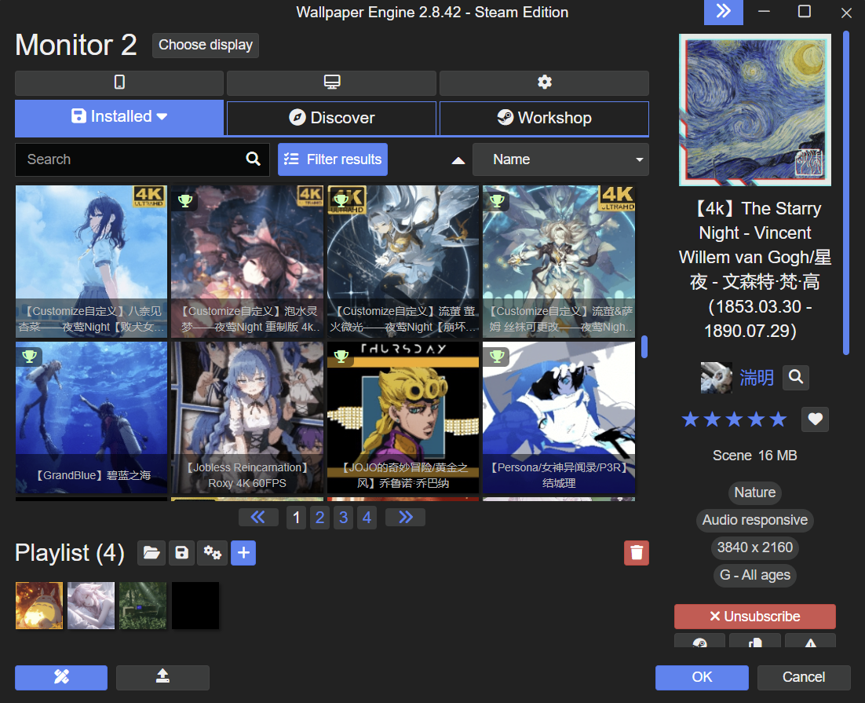The image size is (865, 703).
Task: Click G - All ages tag
Action: (x=754, y=575)
